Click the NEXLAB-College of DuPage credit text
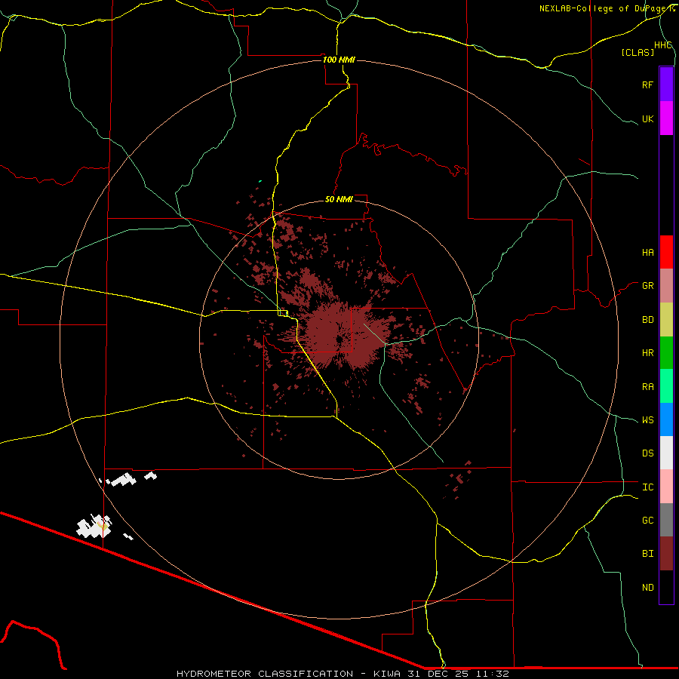The height and width of the screenshot is (679, 679). pyautogui.click(x=607, y=8)
